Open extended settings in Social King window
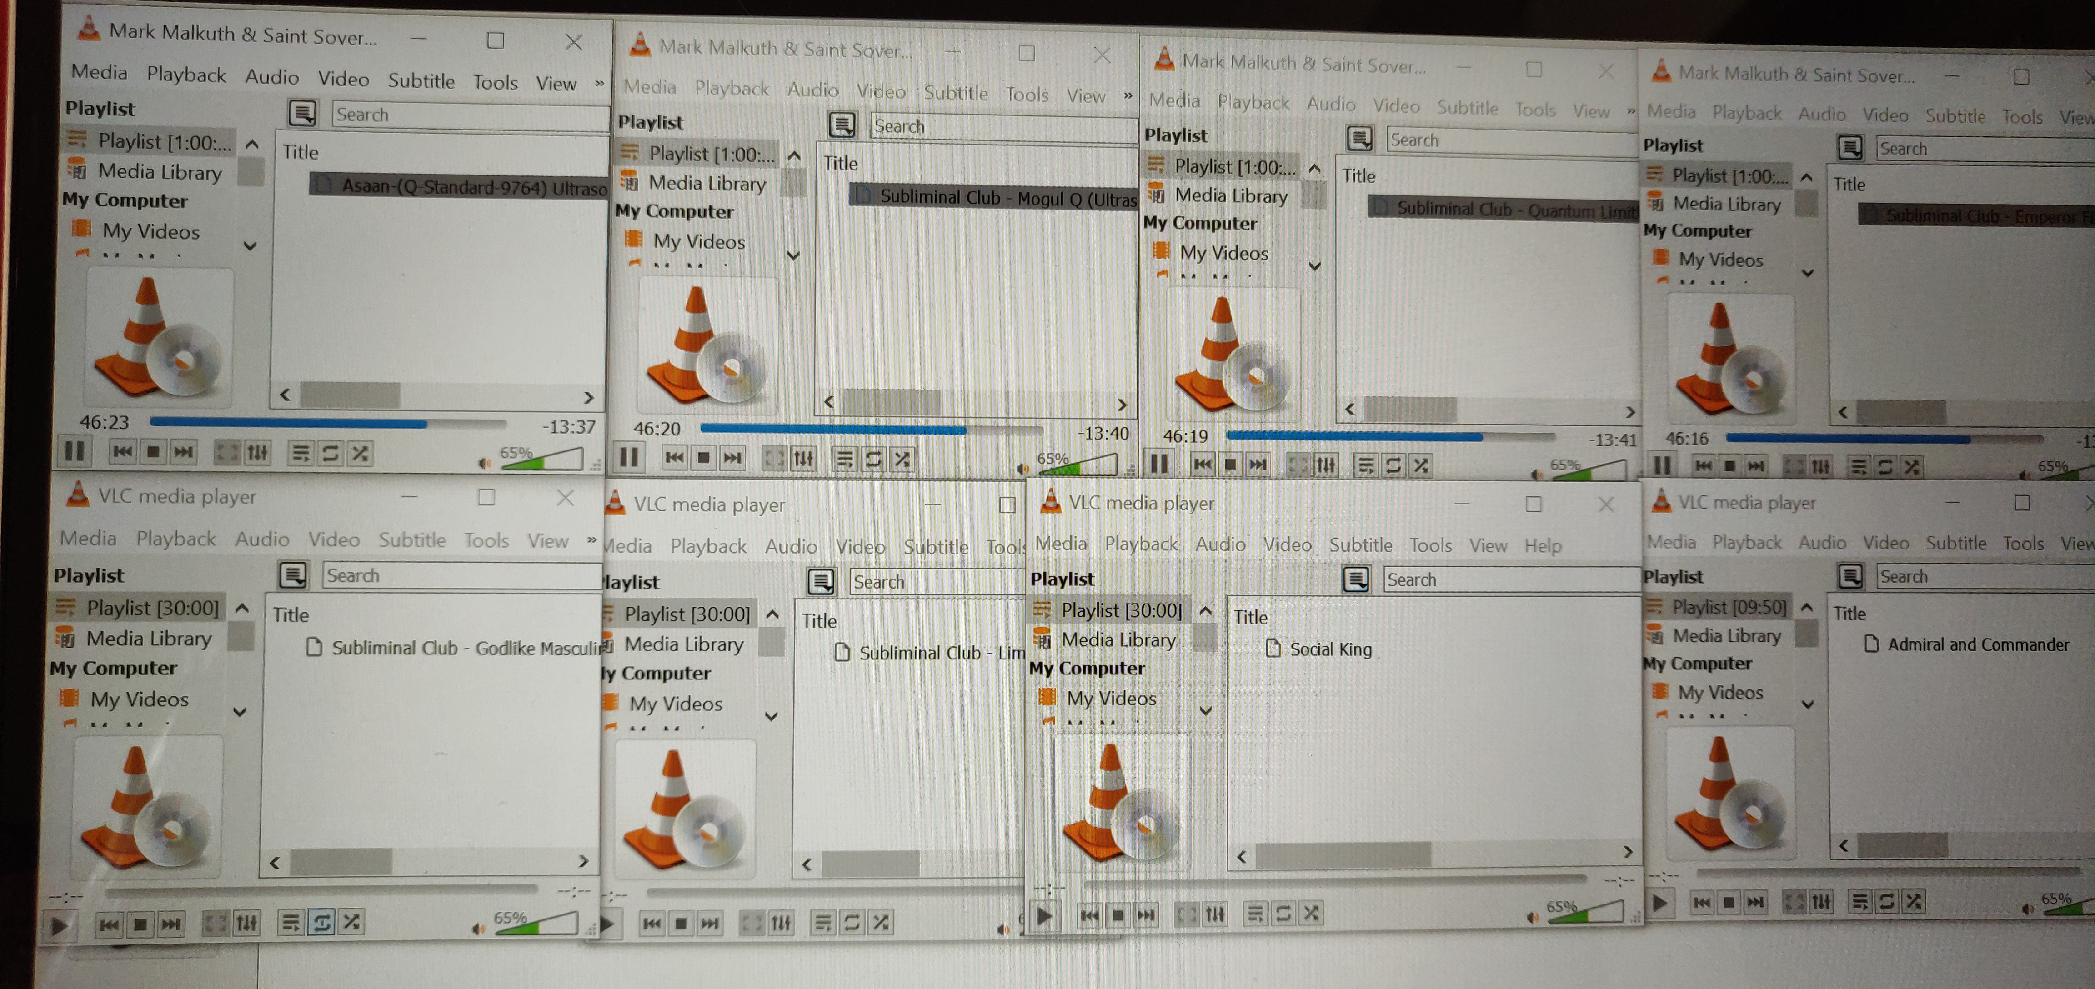The width and height of the screenshot is (2095, 989). tap(1215, 914)
